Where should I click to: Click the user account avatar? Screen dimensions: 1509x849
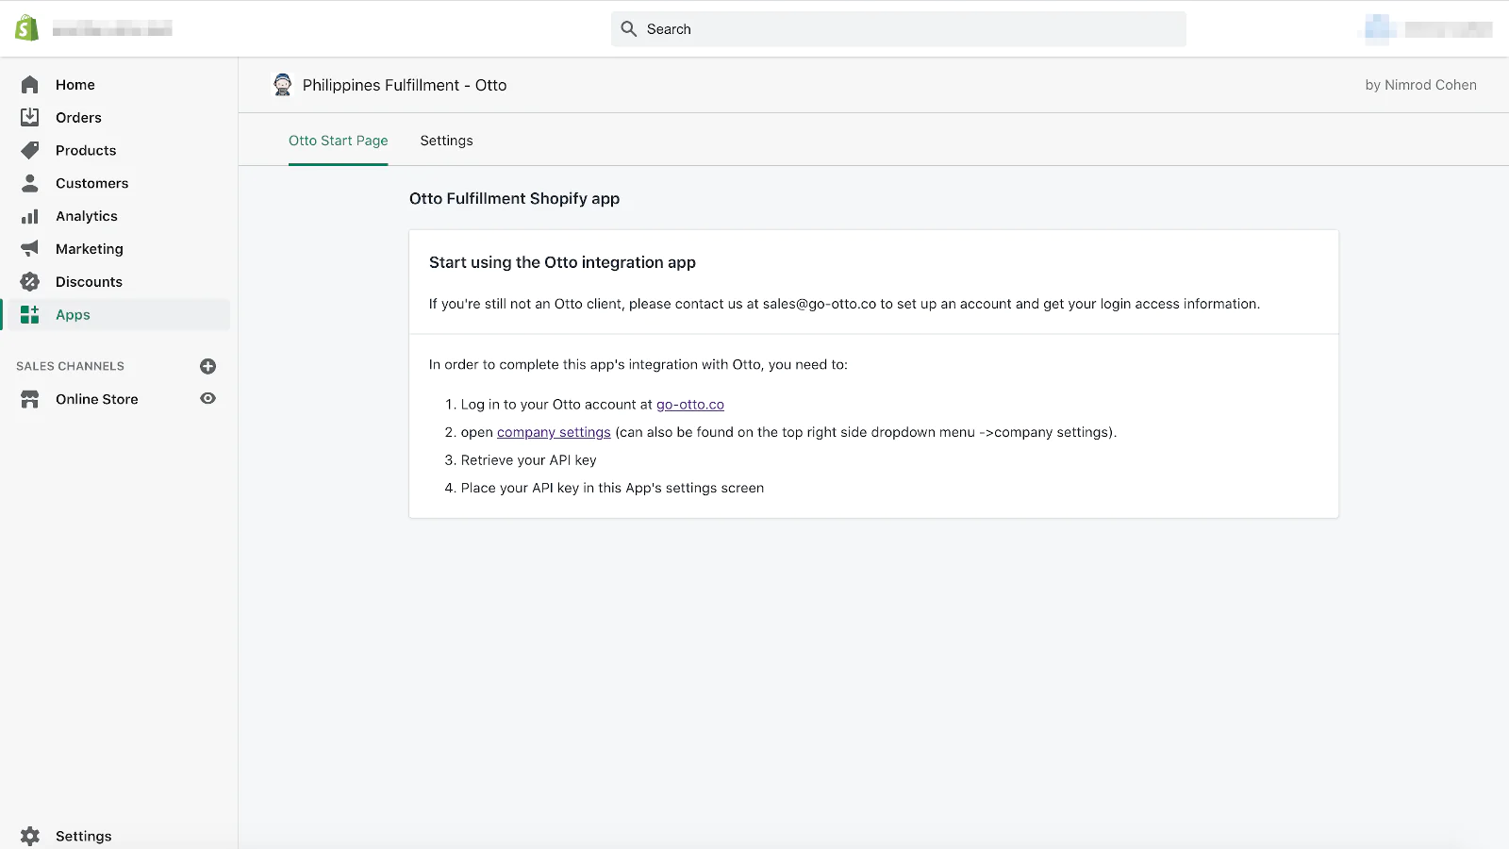point(1379,28)
